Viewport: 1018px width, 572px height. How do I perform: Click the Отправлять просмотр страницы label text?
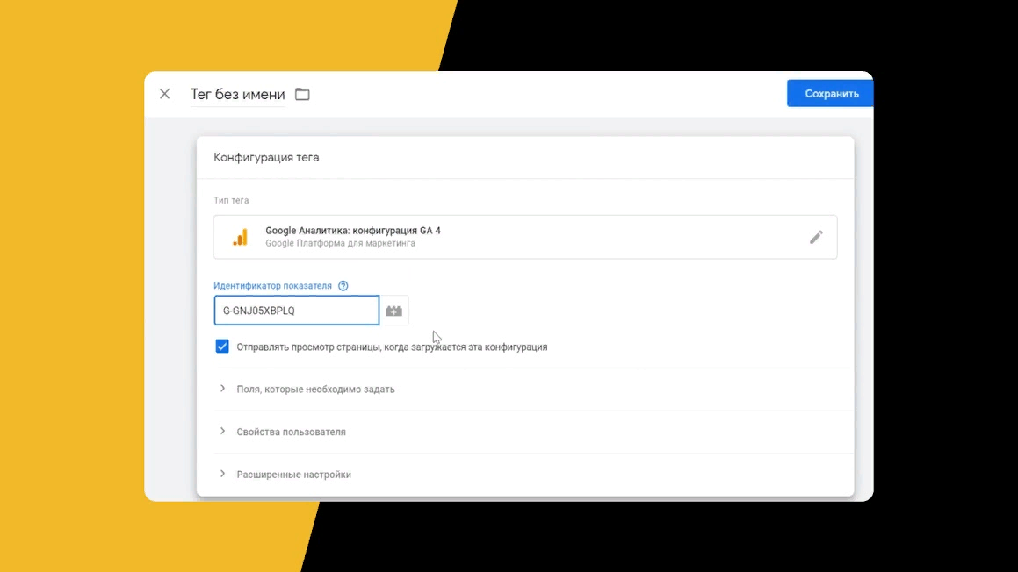pos(392,347)
